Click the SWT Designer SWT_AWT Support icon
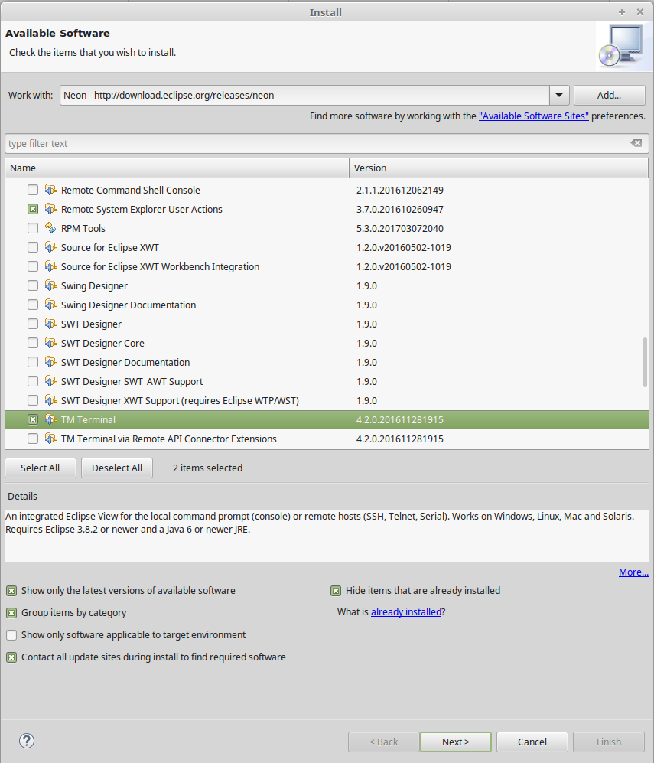This screenshot has height=763, width=654. point(50,381)
